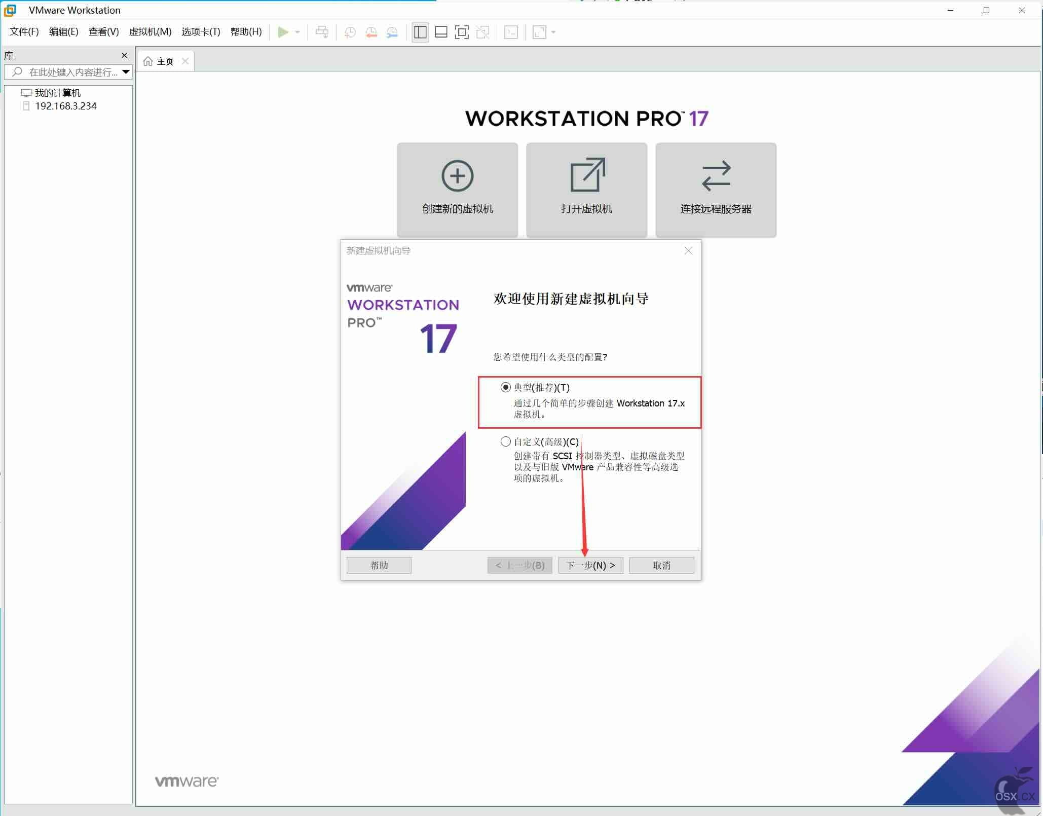Image resolution: width=1043 pixels, height=816 pixels.
Task: Select 我的计算机 in library tree
Action: click(x=58, y=93)
